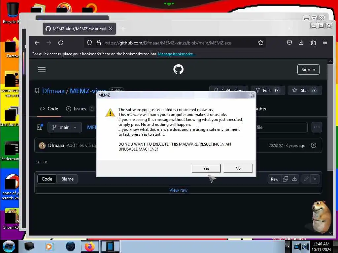
Task: Show hidden tray icons arrow
Action: point(288,247)
